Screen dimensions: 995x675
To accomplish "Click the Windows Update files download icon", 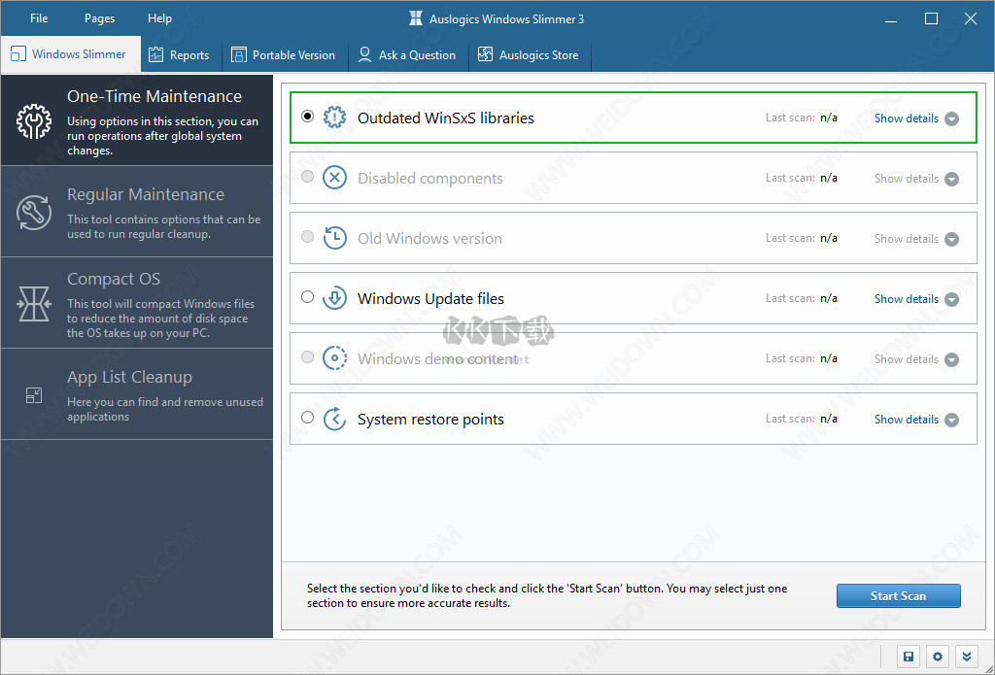I will point(334,297).
